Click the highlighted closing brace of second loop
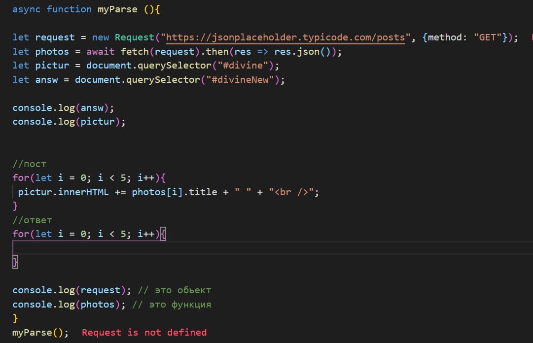 15,262
